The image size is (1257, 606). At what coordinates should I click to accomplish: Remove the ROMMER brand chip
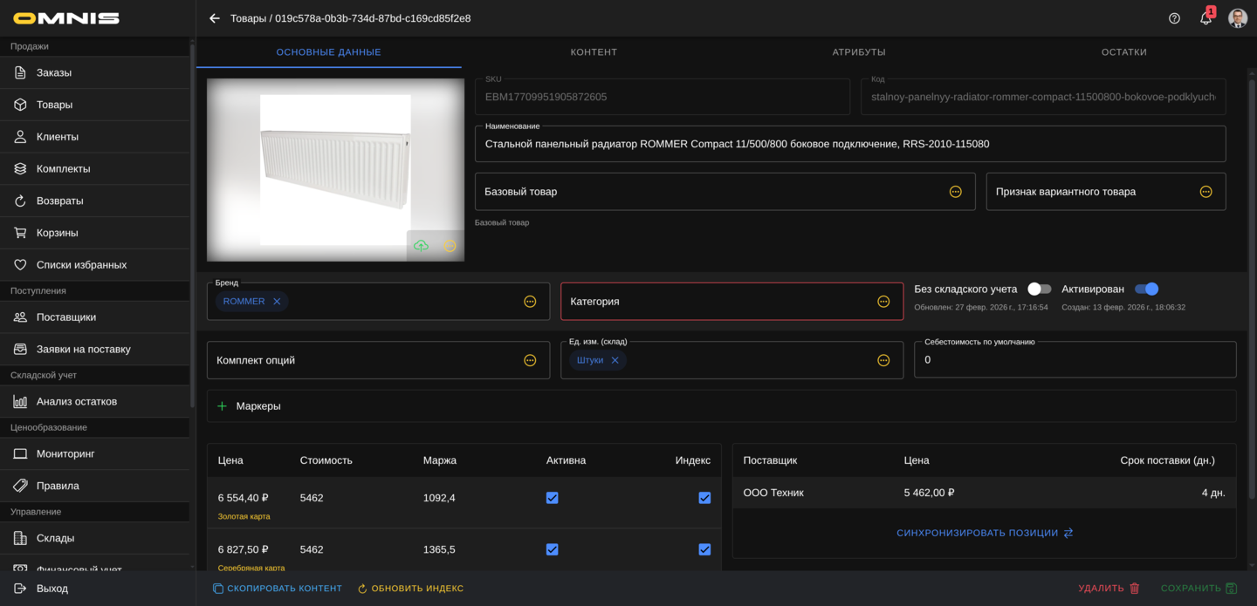click(277, 302)
